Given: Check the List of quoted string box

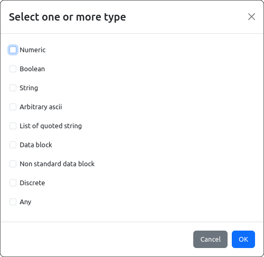Looking at the screenshot, I should tap(13, 126).
